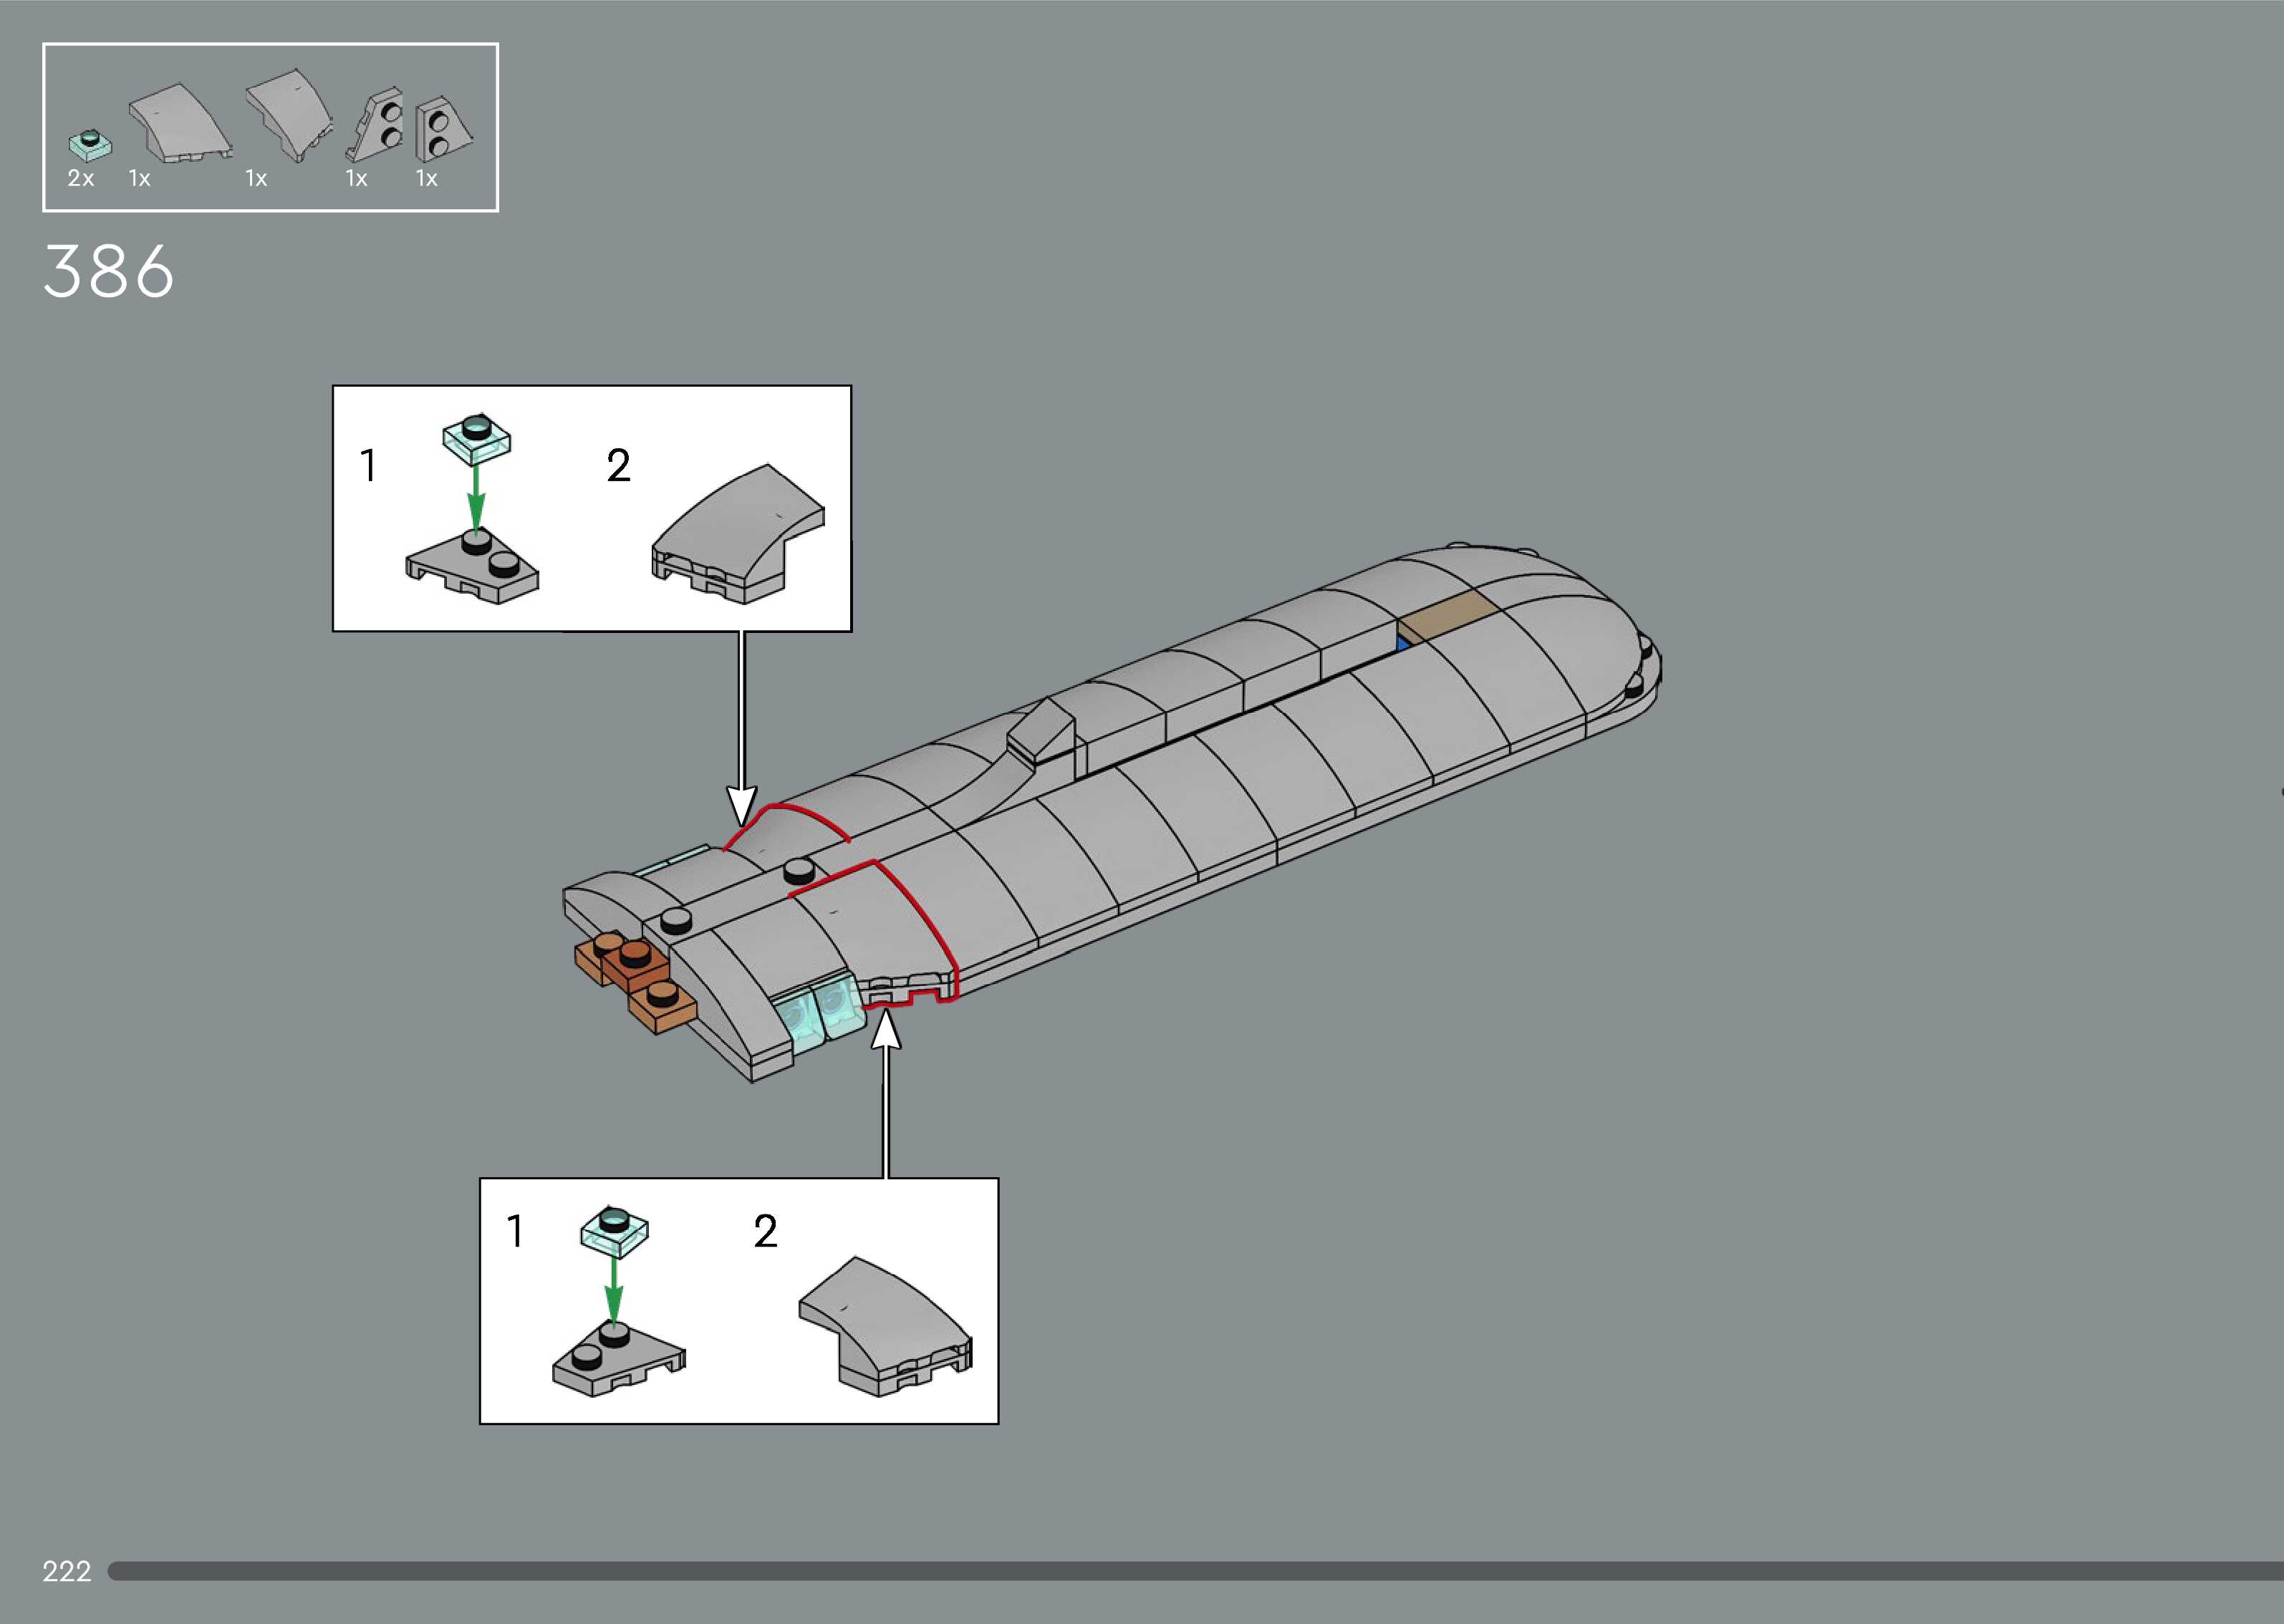The image size is (2284, 1624).
Task: Click the "2x" quantity label in parts list
Action: [81, 178]
